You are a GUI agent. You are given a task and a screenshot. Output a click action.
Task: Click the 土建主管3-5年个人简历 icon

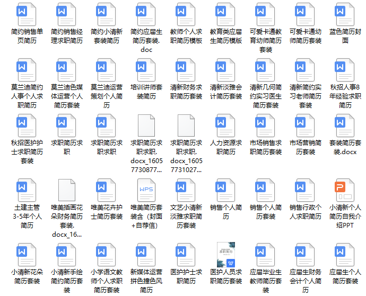click(x=26, y=190)
